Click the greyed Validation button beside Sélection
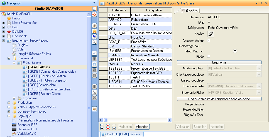 pyautogui.click(x=183, y=127)
